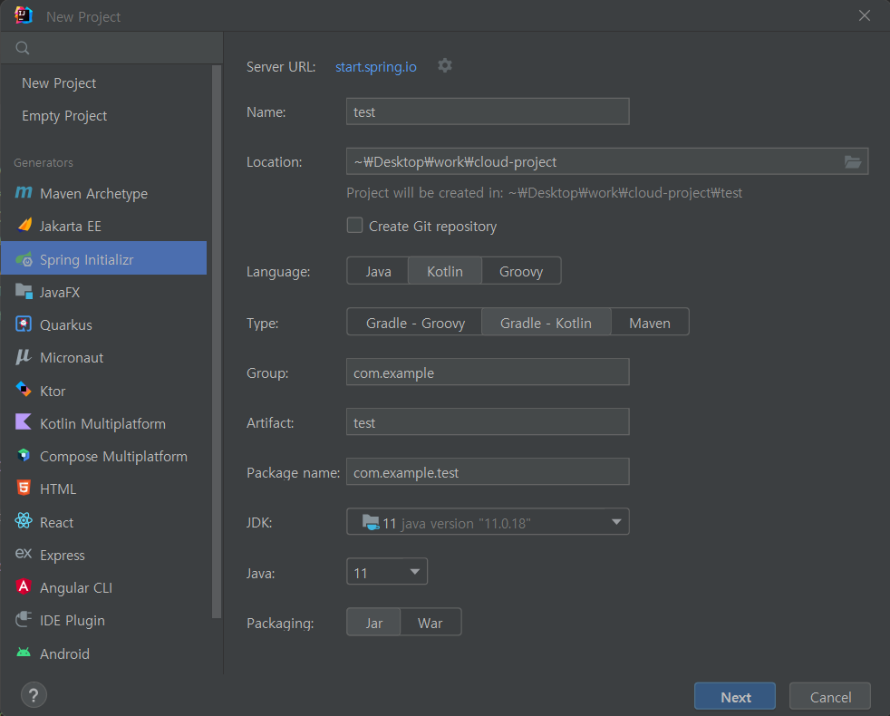Click the Cancel button
Screen dimensions: 890x716
pyautogui.click(x=830, y=697)
